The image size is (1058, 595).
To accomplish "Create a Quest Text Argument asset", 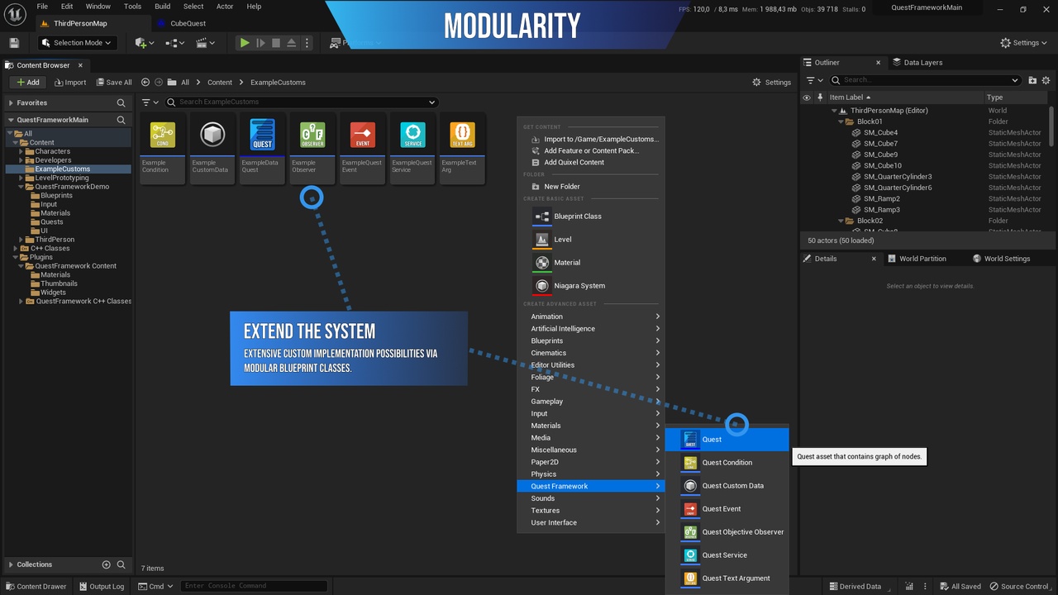I will pos(727,578).
